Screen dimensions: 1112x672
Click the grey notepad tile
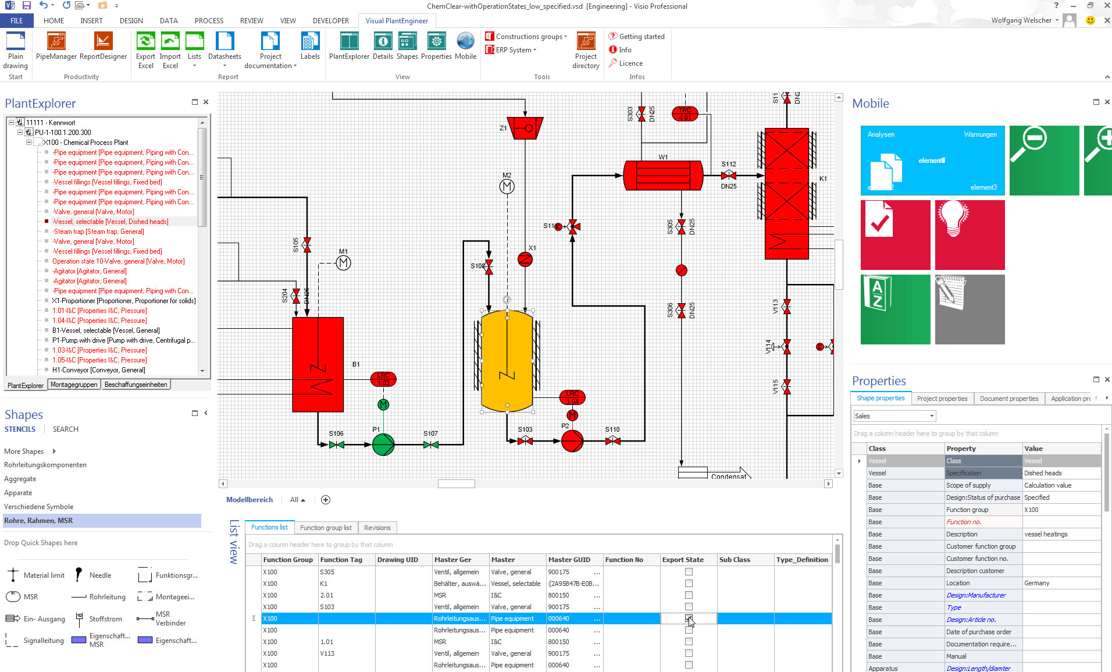click(970, 310)
